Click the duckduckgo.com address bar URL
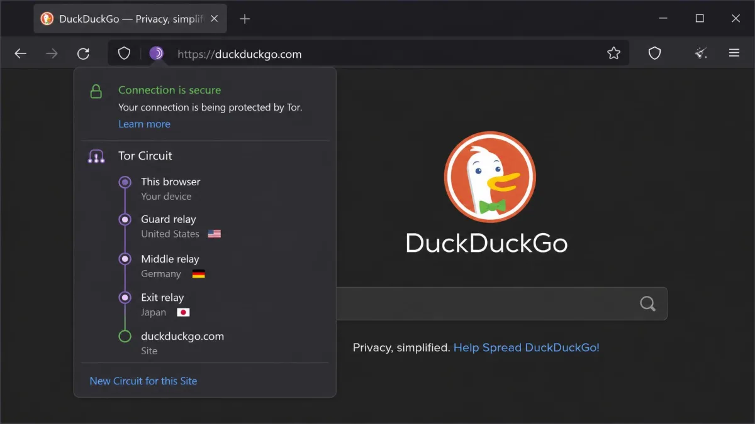This screenshot has height=424, width=755. tap(240, 54)
